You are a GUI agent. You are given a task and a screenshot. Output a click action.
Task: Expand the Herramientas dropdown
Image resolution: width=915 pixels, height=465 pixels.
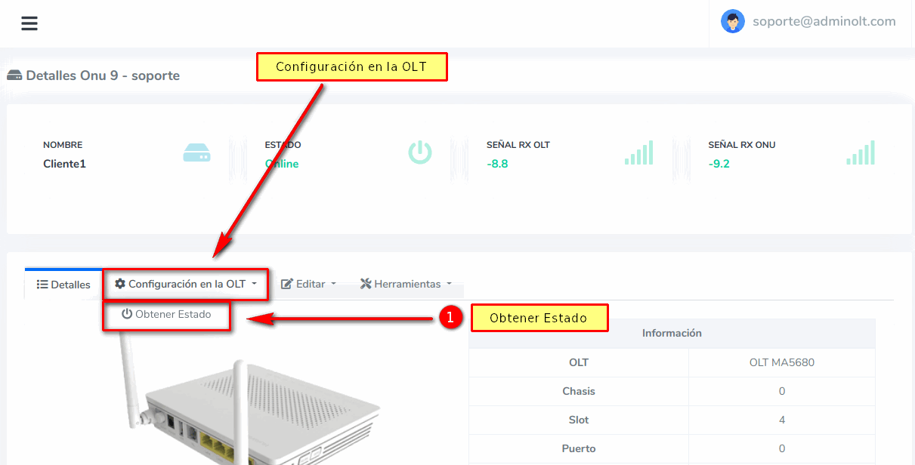point(406,284)
